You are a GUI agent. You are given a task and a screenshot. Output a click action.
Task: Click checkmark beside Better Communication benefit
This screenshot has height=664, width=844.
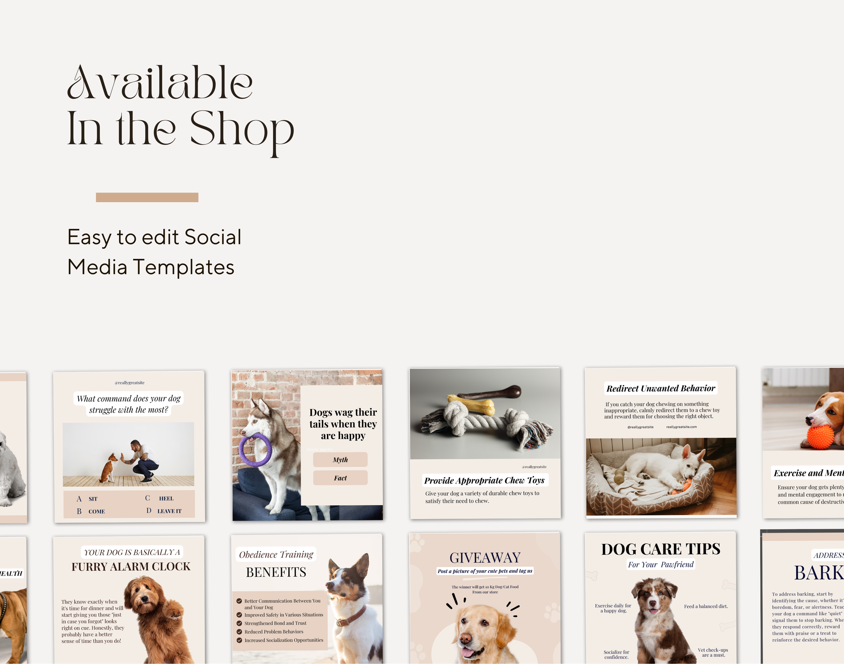click(239, 601)
